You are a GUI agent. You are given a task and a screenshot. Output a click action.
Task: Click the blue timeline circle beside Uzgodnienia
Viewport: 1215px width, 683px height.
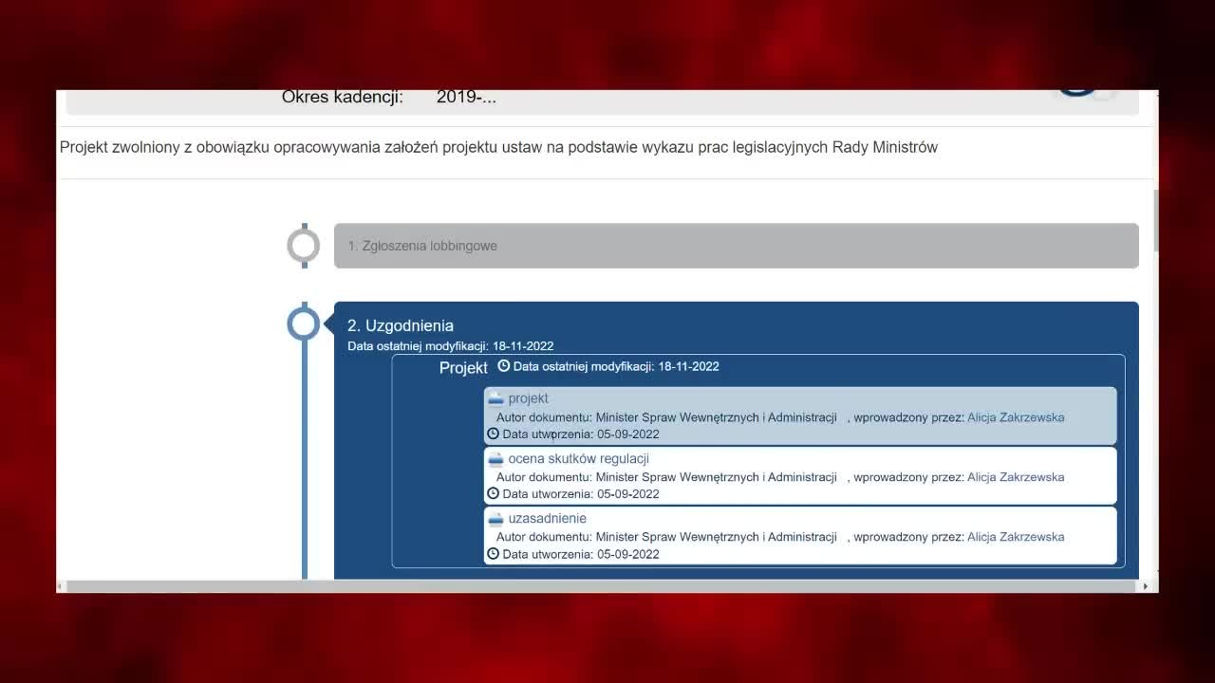[304, 323]
